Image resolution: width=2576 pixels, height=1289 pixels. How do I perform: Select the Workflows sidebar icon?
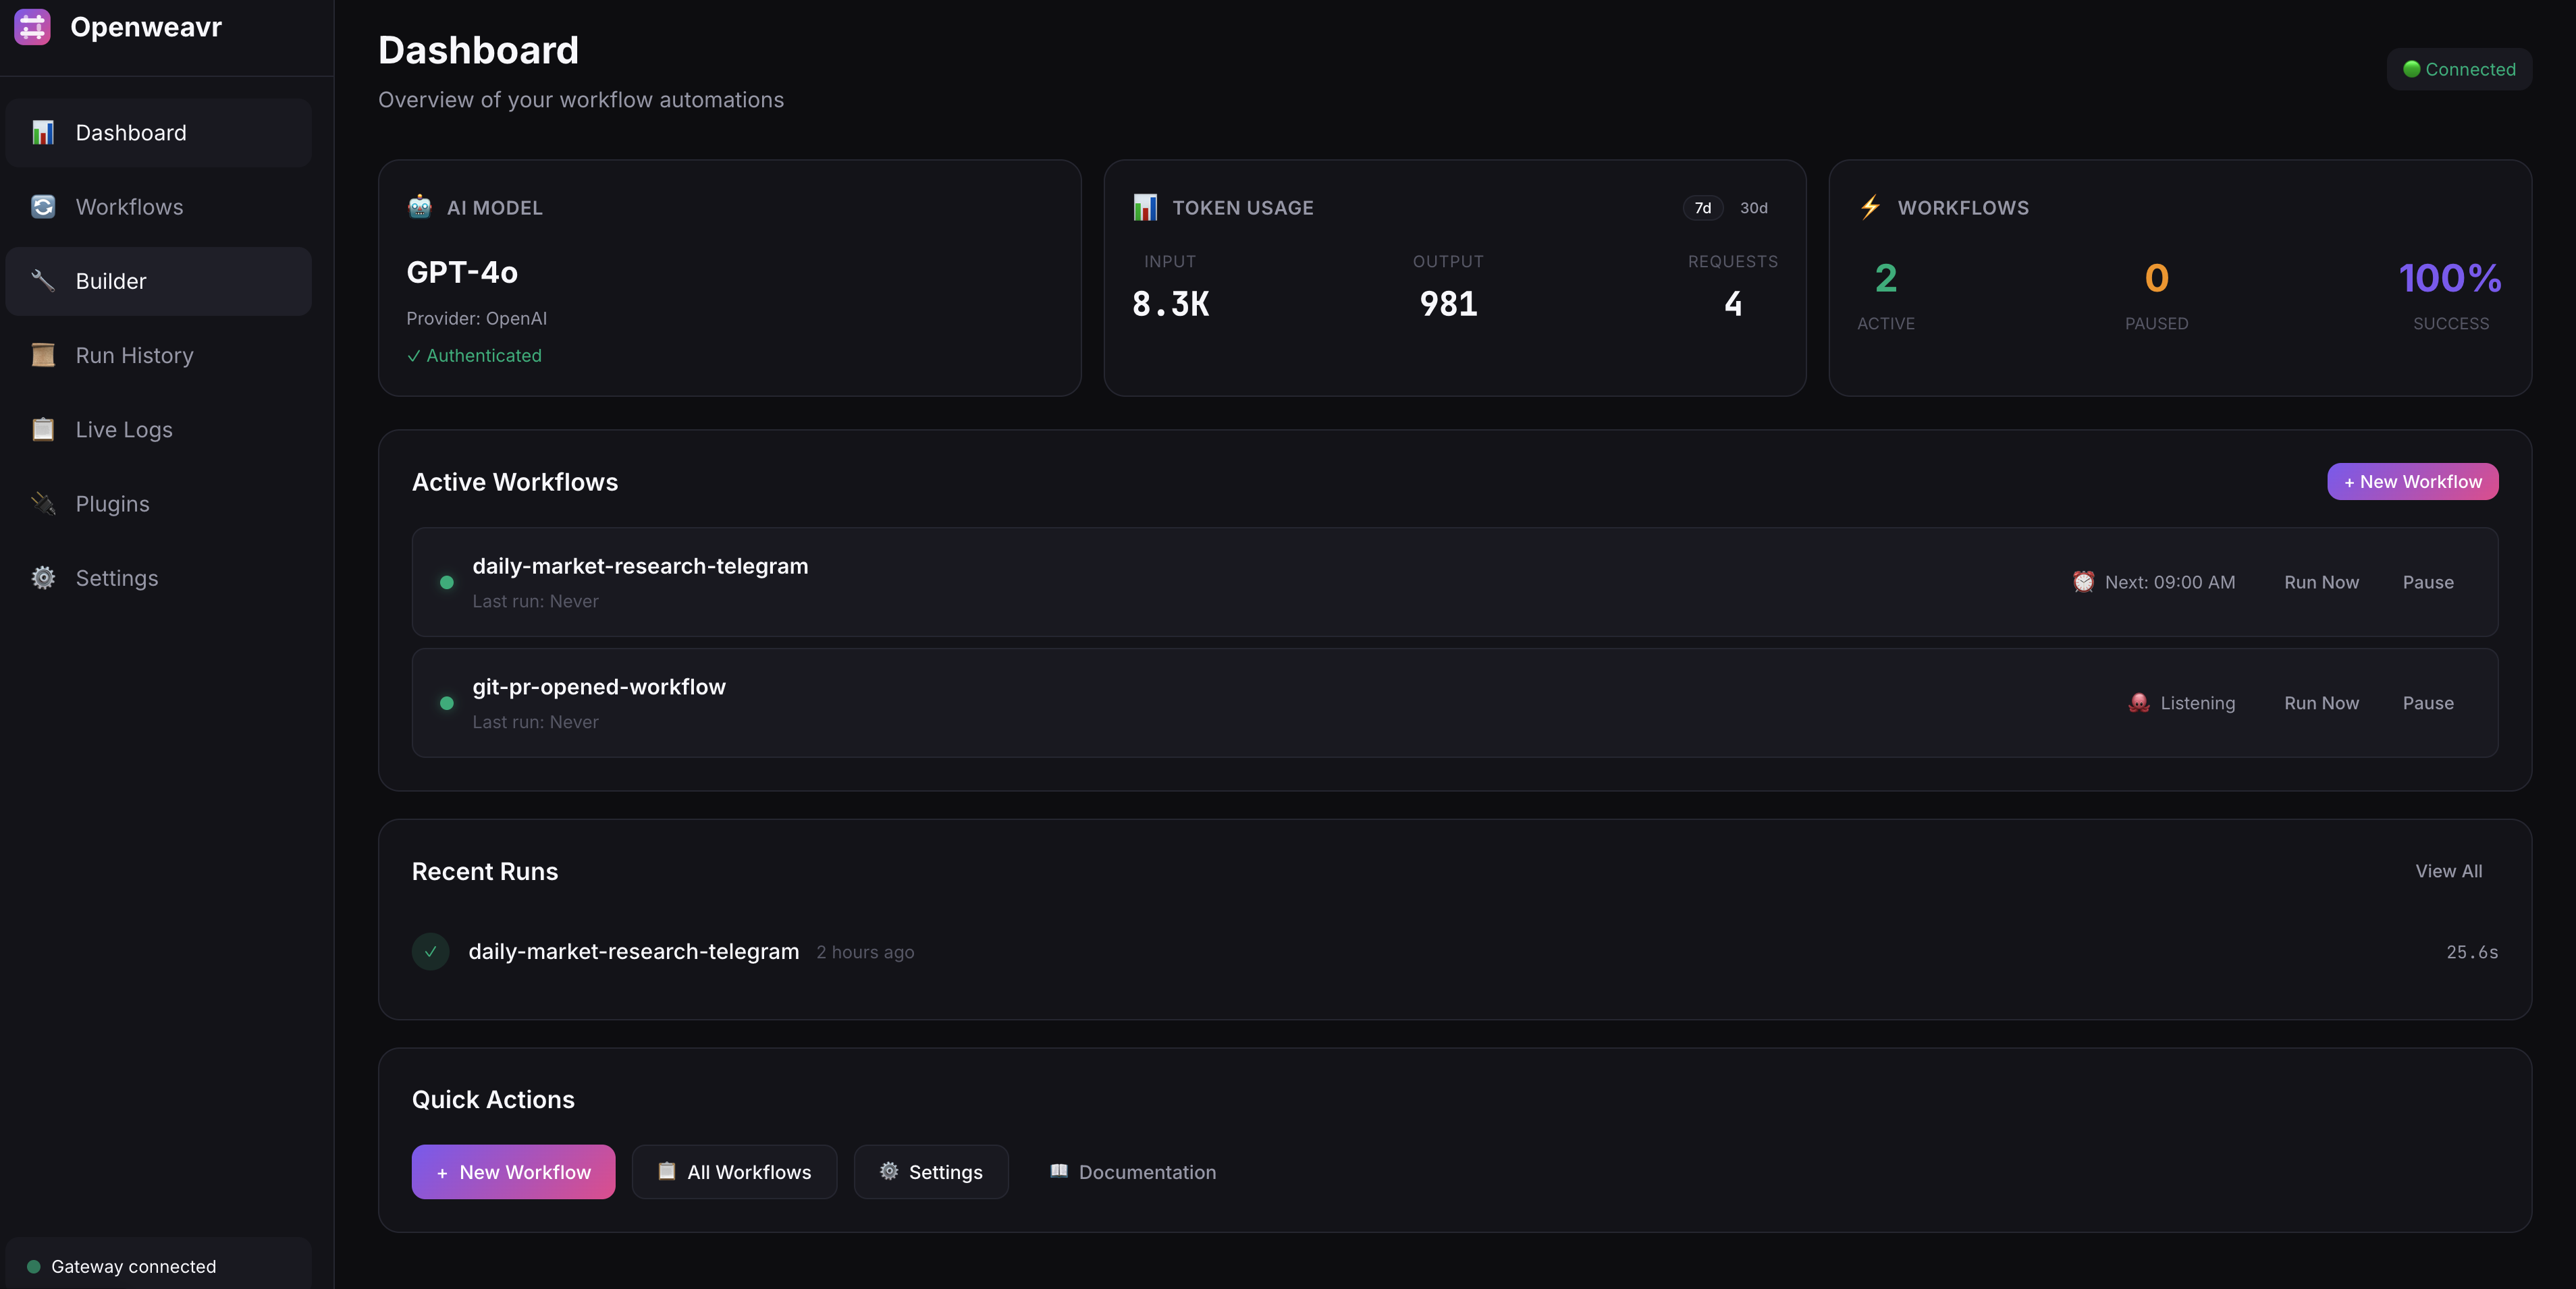(43, 206)
